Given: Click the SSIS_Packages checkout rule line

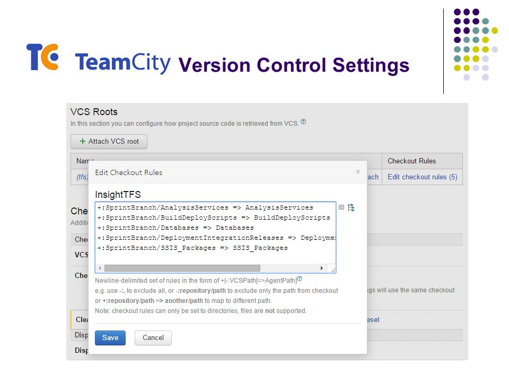Looking at the screenshot, I should [192, 248].
